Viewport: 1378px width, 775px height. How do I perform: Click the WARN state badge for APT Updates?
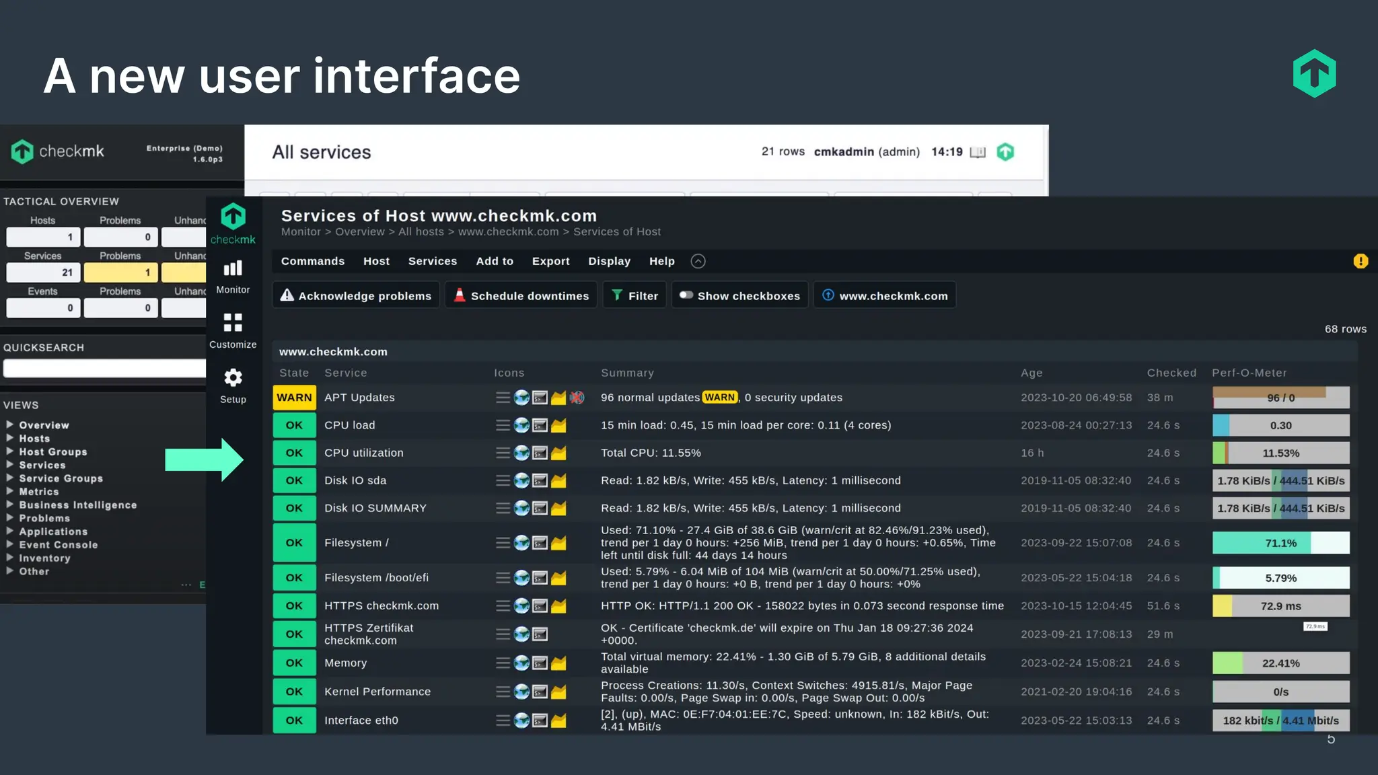coord(294,398)
